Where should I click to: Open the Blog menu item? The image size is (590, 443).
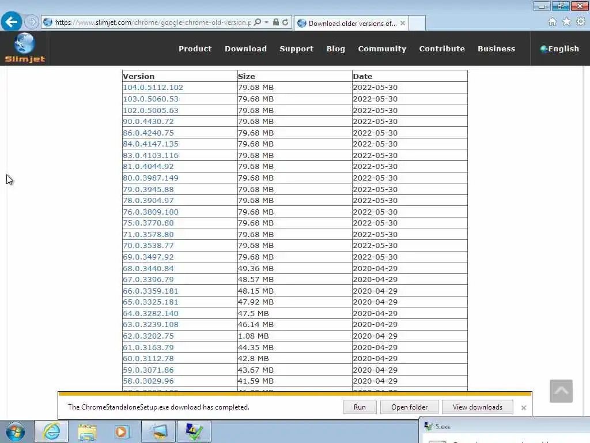pyautogui.click(x=336, y=48)
